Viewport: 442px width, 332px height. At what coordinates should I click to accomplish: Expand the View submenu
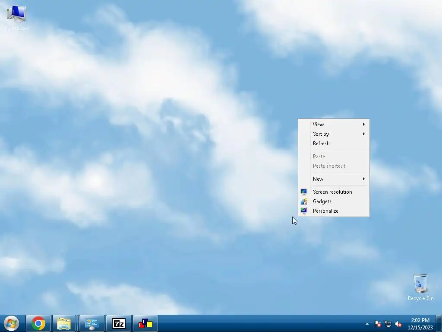[x=334, y=124]
